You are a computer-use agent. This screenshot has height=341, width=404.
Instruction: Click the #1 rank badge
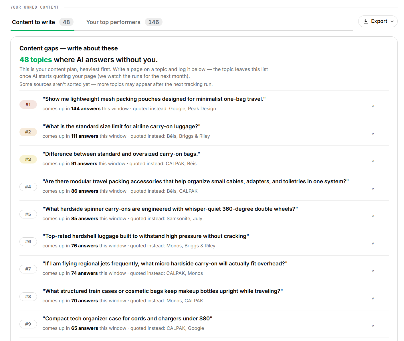[28, 105]
